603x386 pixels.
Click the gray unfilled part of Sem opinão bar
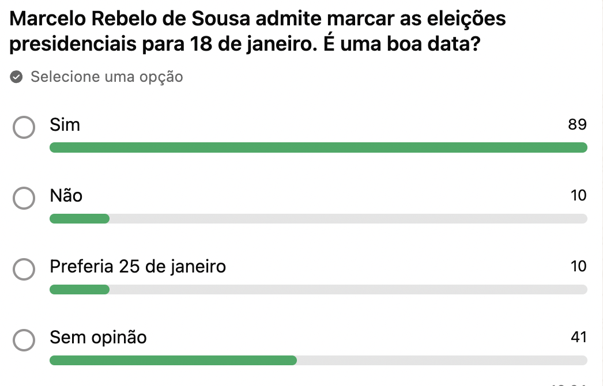pos(442,361)
